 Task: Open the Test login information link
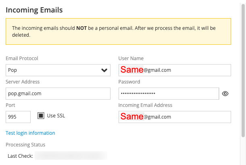pos(30,133)
